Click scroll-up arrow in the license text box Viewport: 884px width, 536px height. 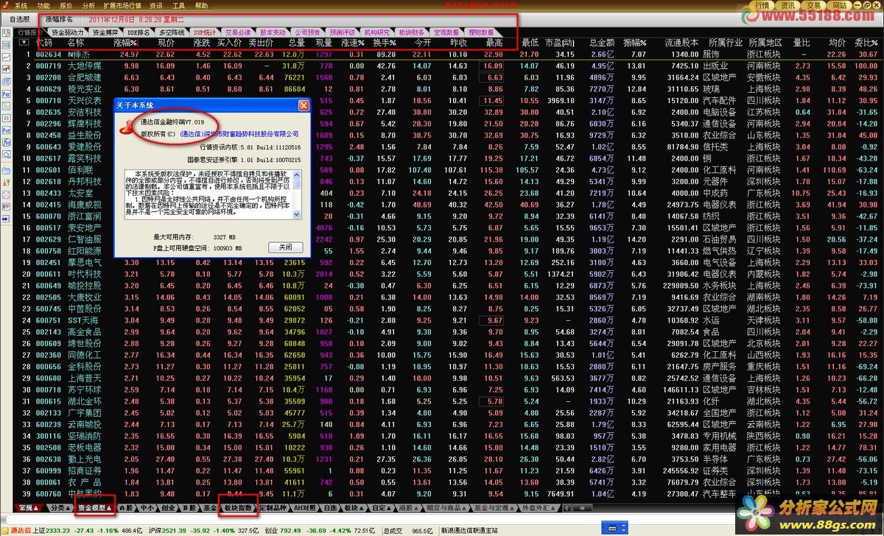(x=298, y=174)
